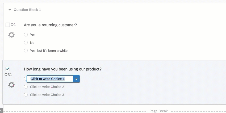Edit "How long have you been using our product?"
The width and height of the screenshot is (226, 113).
coord(63,69)
